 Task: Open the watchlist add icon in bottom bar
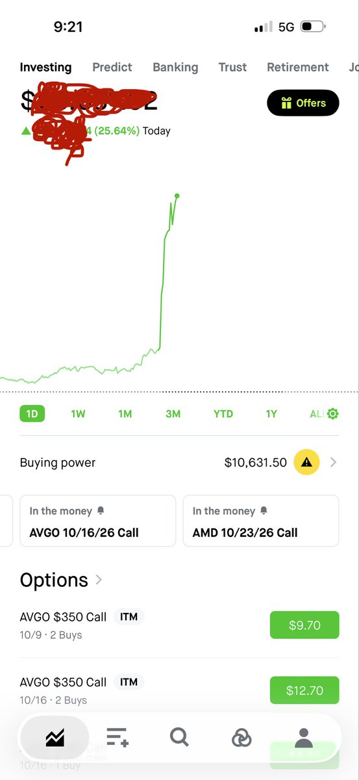point(118,737)
